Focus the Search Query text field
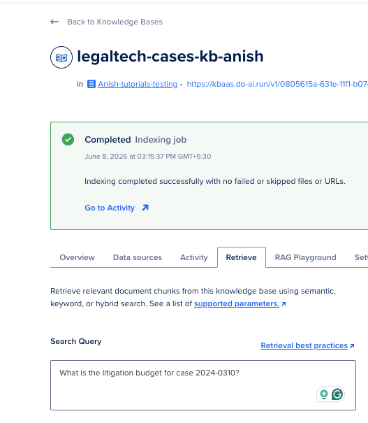The image size is (368, 423). click(x=203, y=385)
